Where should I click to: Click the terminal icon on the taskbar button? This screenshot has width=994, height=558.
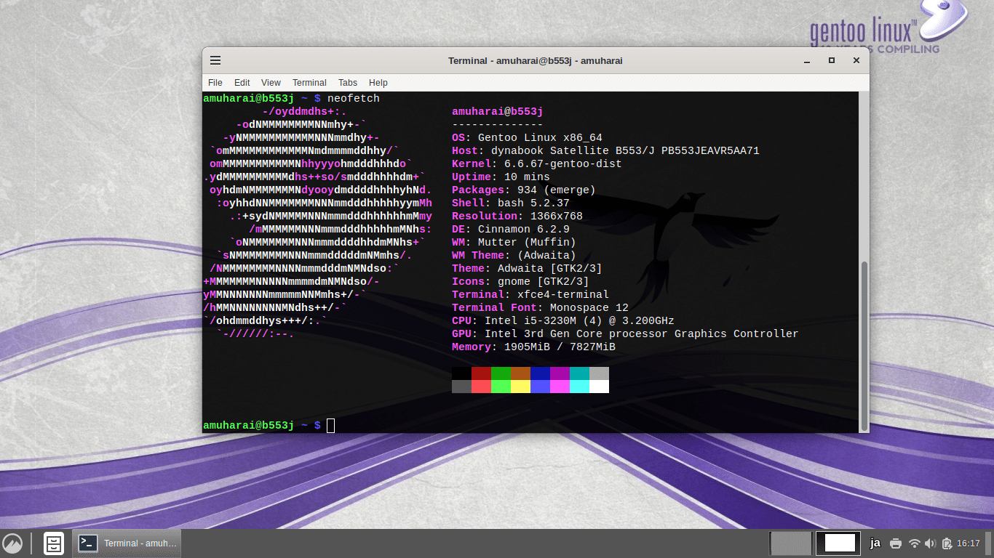click(88, 543)
